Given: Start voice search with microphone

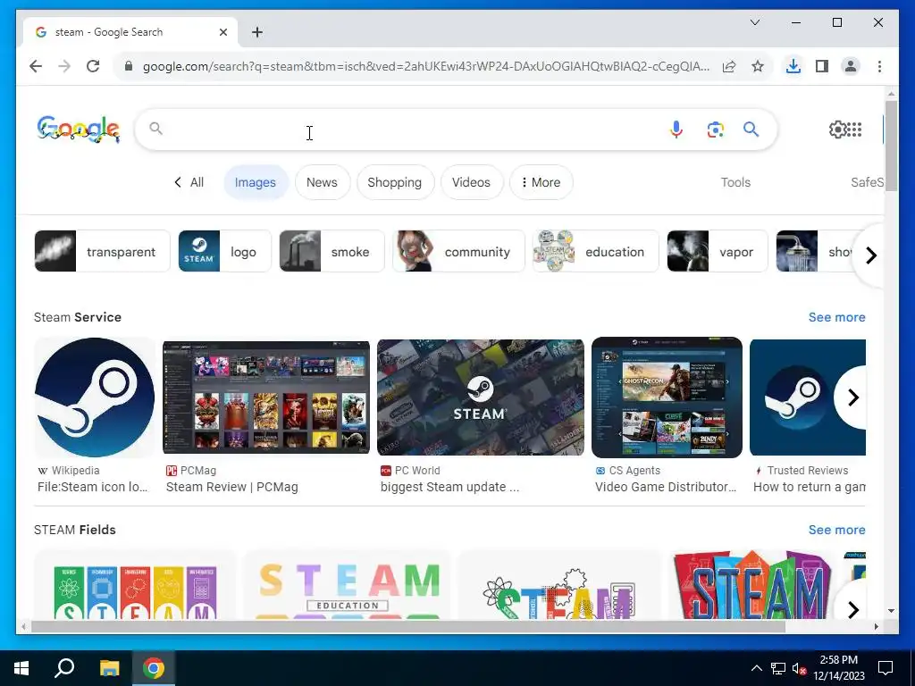Looking at the screenshot, I should [676, 129].
